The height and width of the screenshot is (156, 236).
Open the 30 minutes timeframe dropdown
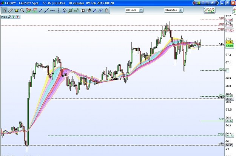click(174, 10)
